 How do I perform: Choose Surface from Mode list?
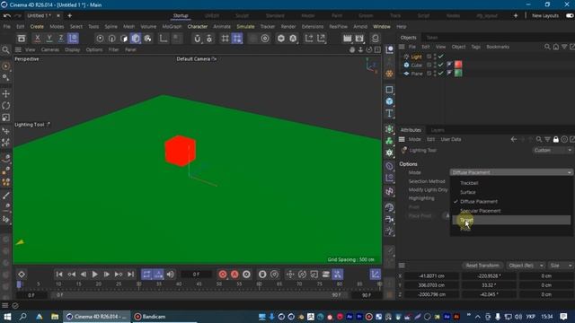click(x=468, y=192)
